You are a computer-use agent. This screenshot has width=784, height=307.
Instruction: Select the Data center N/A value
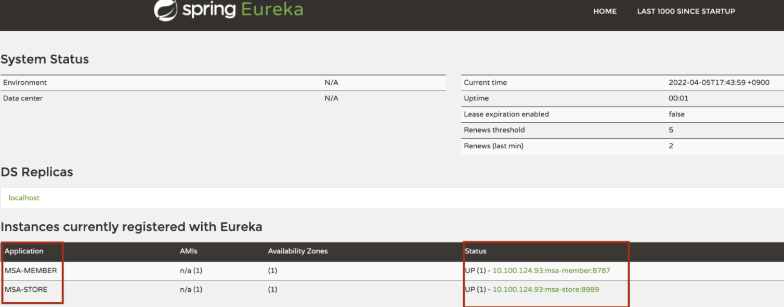coord(331,98)
